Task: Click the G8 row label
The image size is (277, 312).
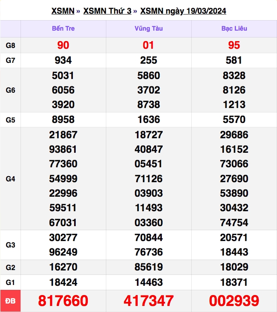Action: 10,46
